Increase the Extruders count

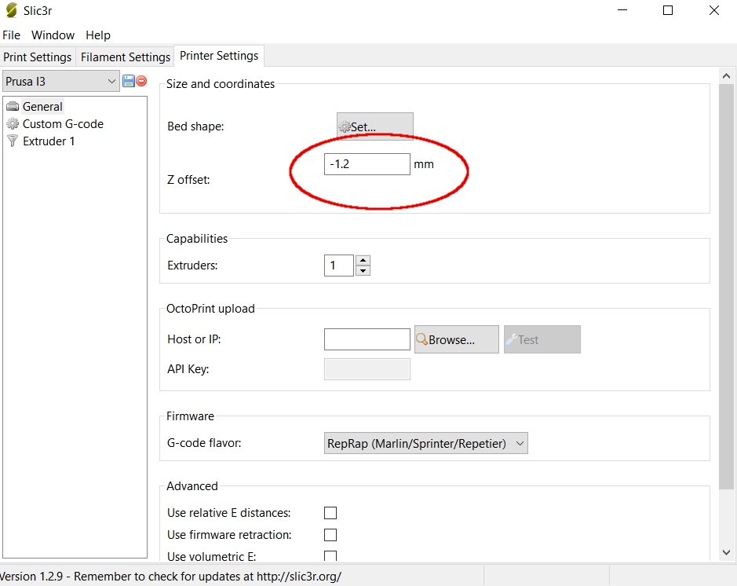tap(363, 260)
